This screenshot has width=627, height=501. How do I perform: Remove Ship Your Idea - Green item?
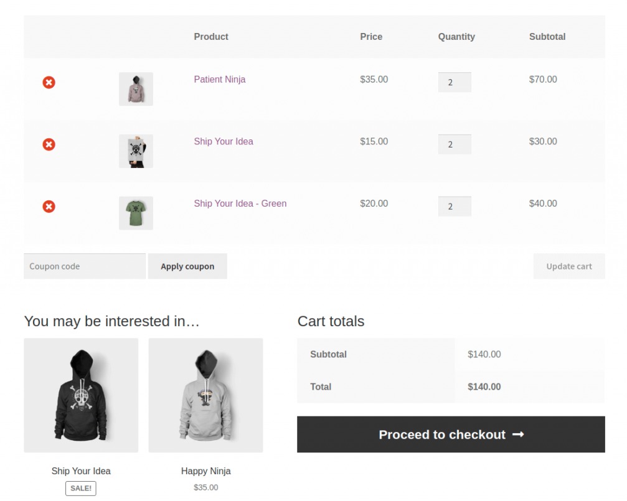[49, 207]
